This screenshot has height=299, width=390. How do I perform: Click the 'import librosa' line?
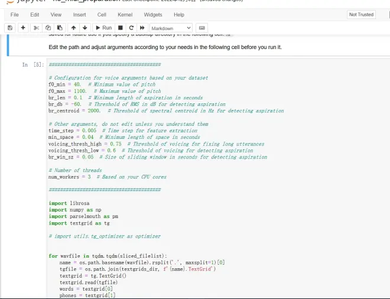click(69, 203)
